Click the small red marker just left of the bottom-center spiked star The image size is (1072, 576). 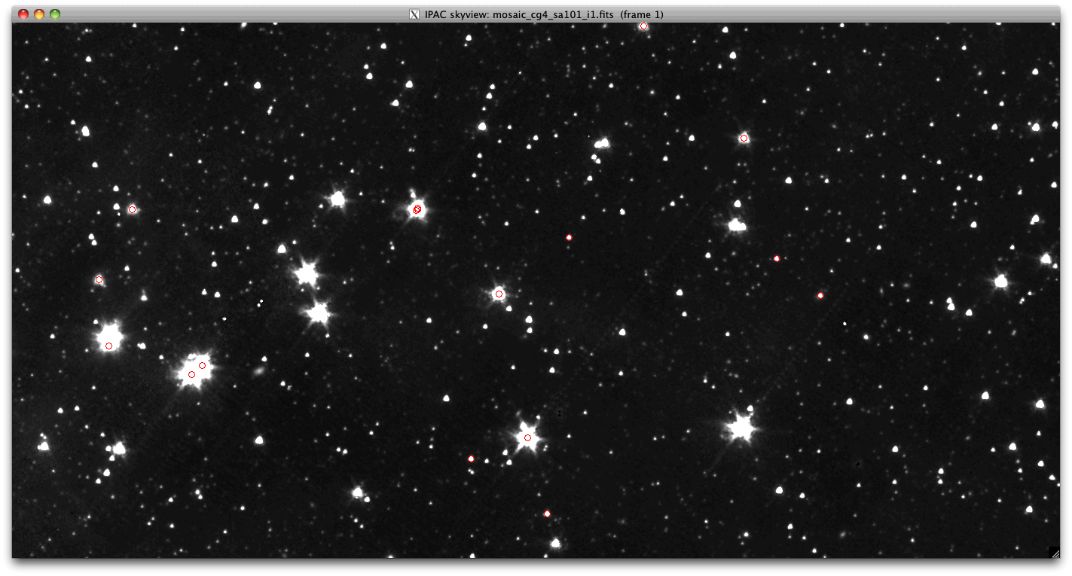pyautogui.click(x=471, y=459)
